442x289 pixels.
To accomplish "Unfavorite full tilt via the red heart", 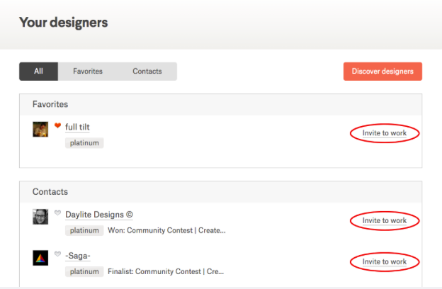I will pos(57,125).
